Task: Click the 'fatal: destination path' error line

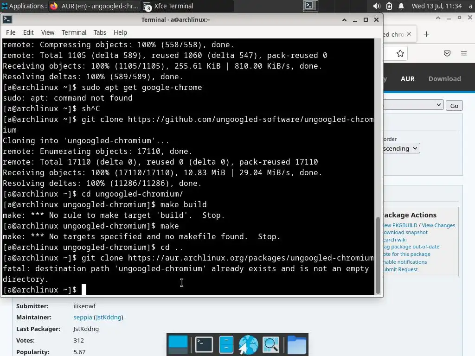Action: click(186, 268)
